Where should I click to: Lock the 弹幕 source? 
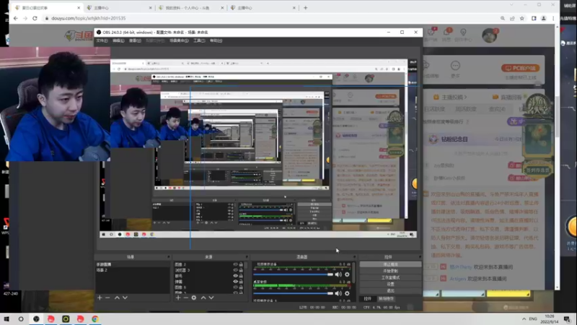tap(241, 281)
